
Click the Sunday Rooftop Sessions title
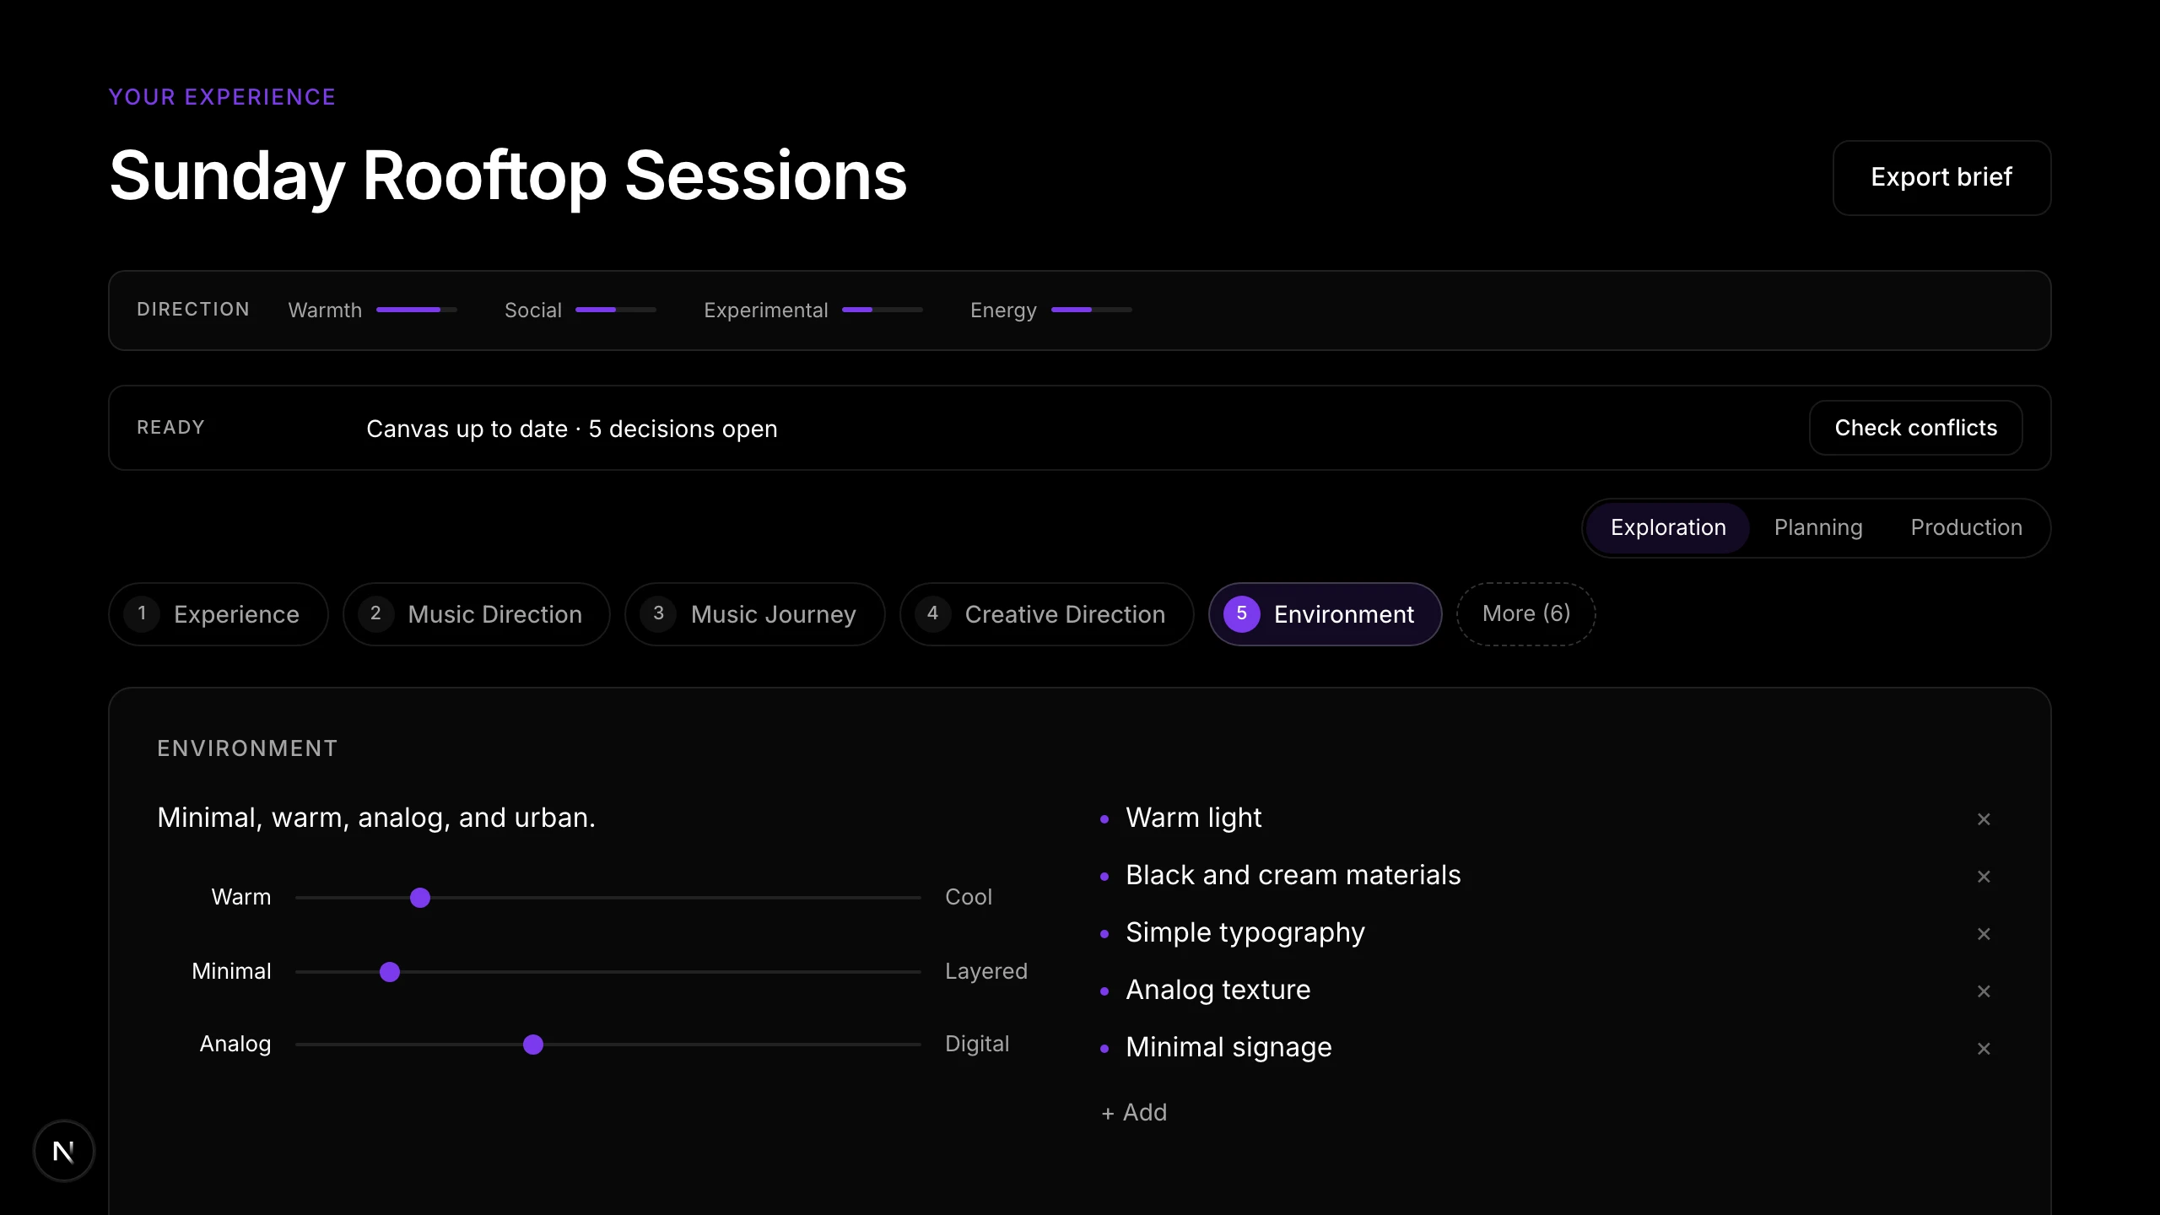click(508, 176)
